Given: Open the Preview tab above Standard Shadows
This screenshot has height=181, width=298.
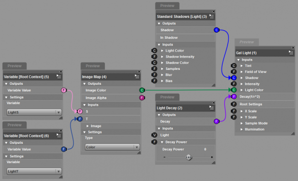Looking at the screenshot, I should [x=167, y=5].
